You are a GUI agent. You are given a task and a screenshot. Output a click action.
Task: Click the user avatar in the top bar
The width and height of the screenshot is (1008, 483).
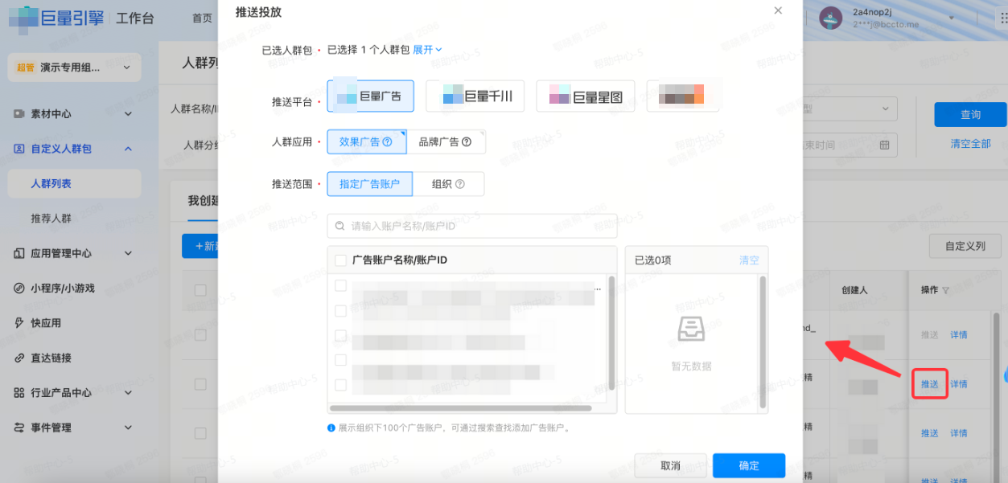pos(831,17)
